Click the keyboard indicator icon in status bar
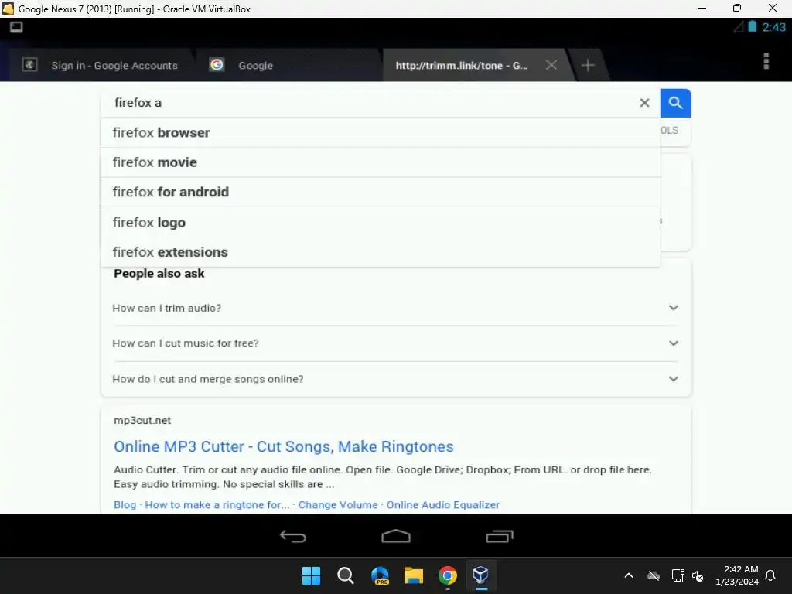This screenshot has height=594, width=792. pyautogui.click(x=16, y=27)
